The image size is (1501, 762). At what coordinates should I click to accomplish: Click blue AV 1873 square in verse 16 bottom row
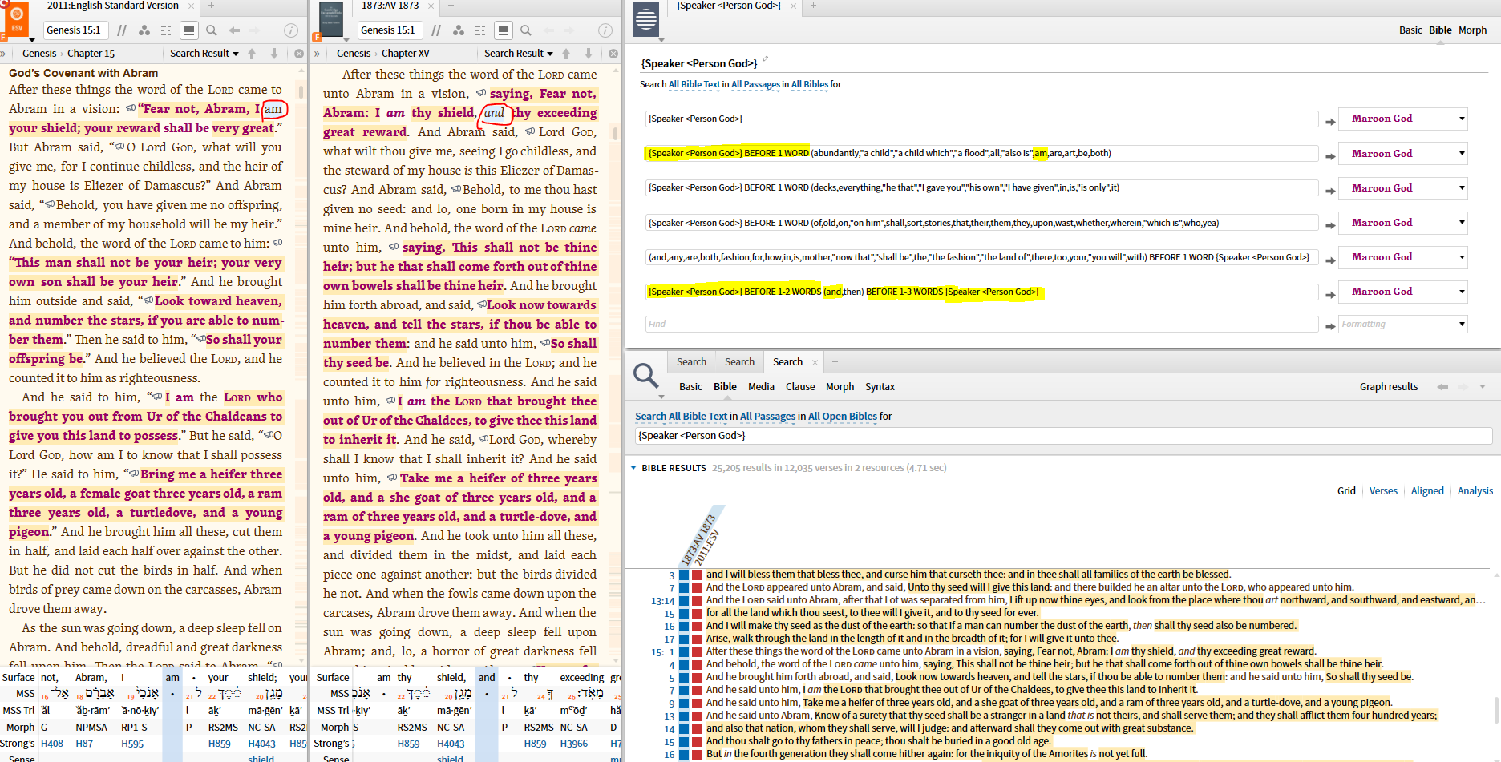pyautogui.click(x=684, y=755)
